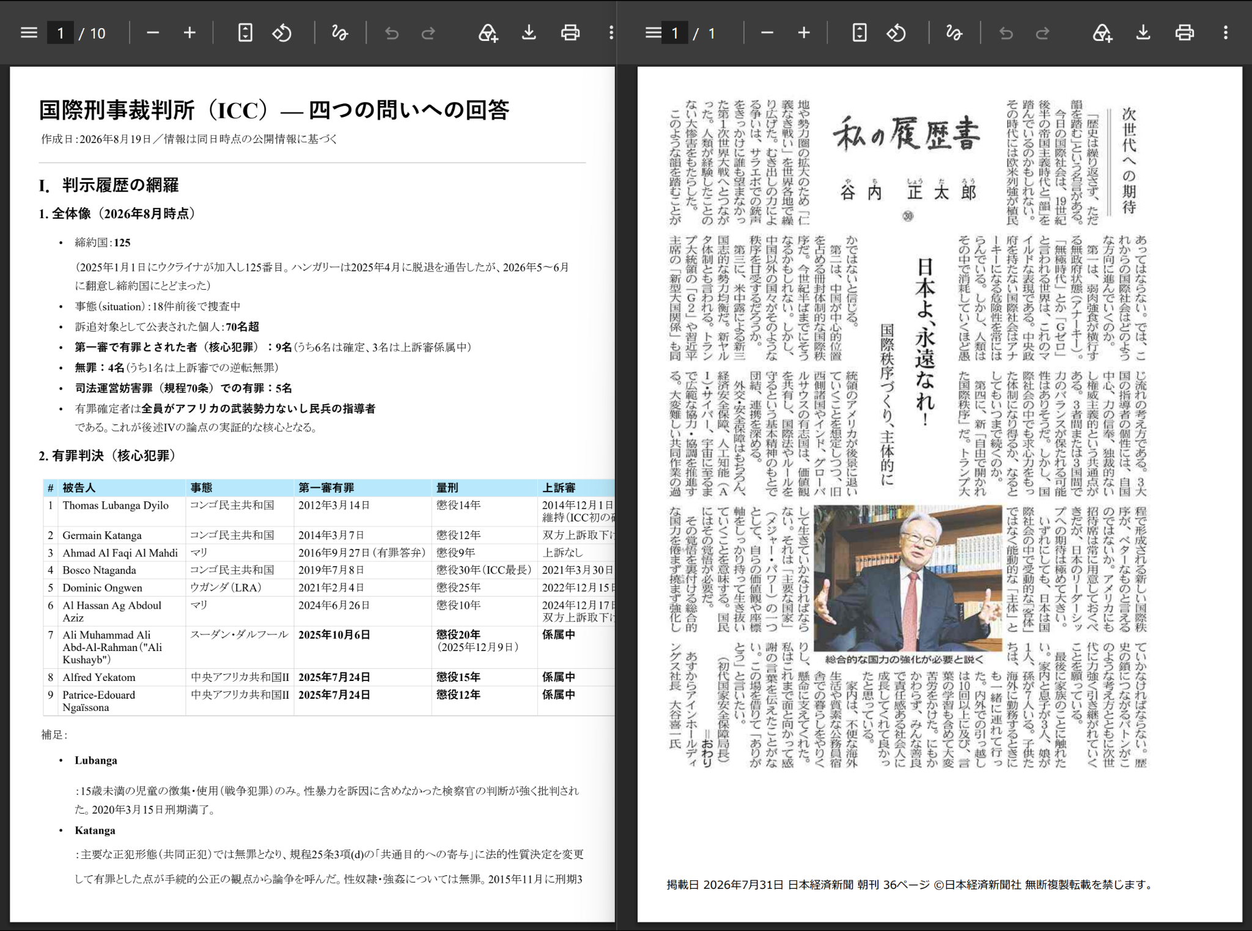
Task: Click the Alfred Yekatom table cell
Action: coord(122,677)
